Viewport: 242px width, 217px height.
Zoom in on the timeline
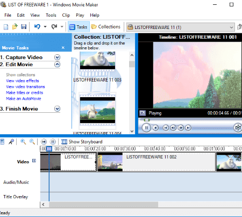click(23, 142)
